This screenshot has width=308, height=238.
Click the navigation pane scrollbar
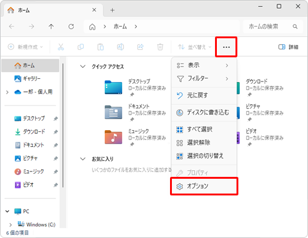tap(63, 125)
